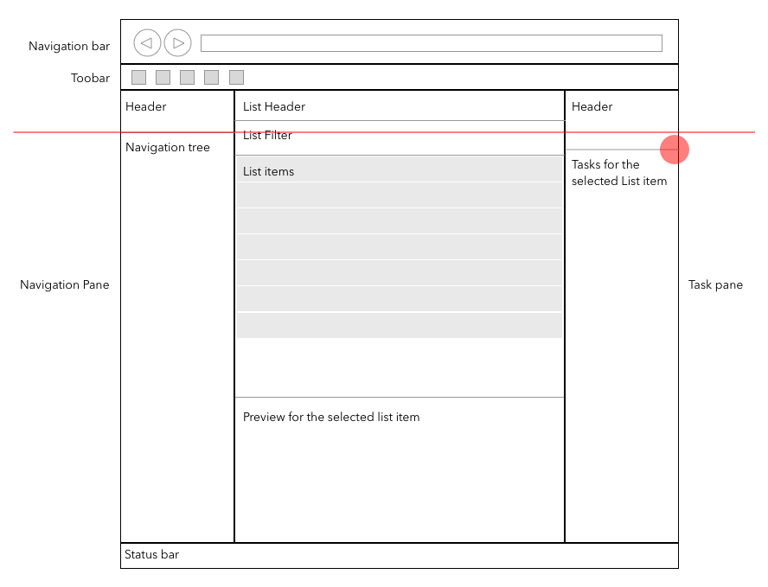Screen dimensions: 768x587
Task: Click the Toobar label
Action: [x=90, y=78]
